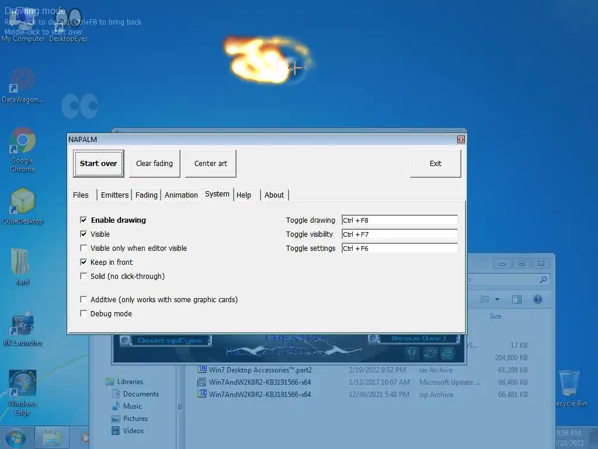Check Solid (no click-through) option
Viewport: 598px width, 449px height.
(84, 276)
